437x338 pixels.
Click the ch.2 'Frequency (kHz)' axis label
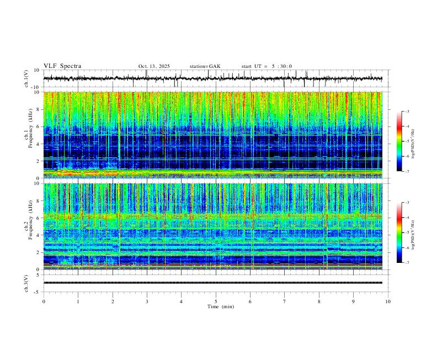coord(31,220)
